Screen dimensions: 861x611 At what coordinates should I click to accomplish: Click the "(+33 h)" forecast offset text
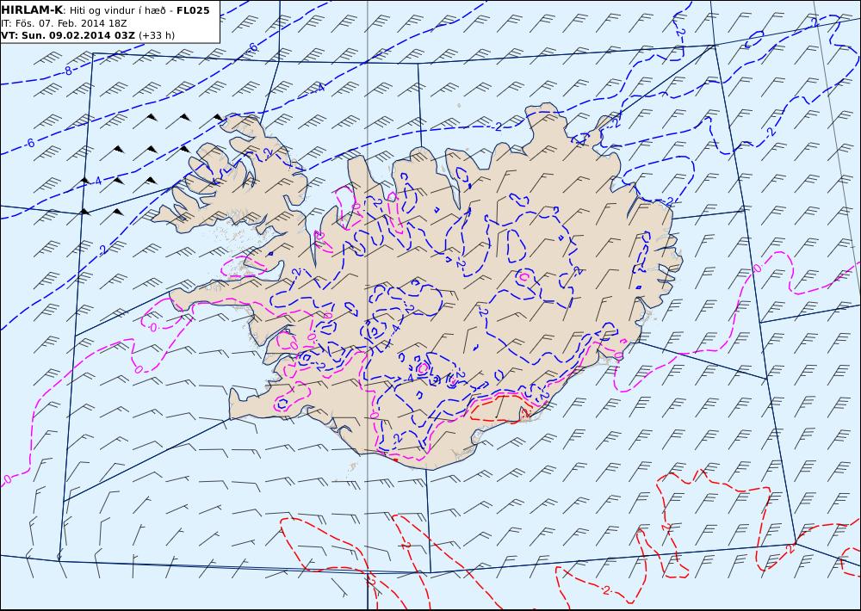(x=157, y=35)
